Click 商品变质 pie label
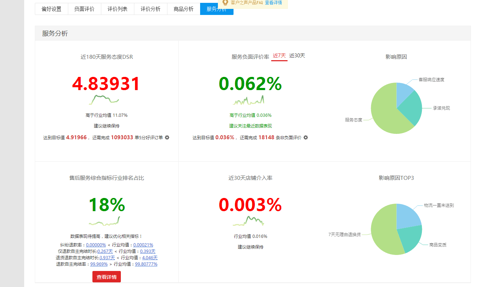 coord(438,245)
